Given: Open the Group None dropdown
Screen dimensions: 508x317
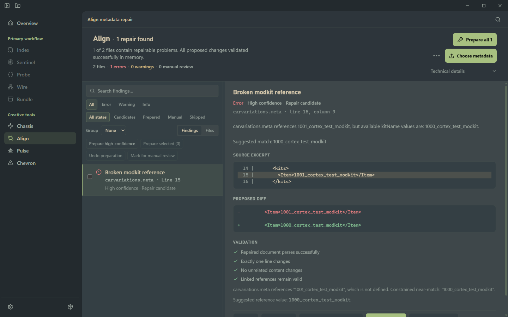Looking at the screenshot, I should 114,130.
